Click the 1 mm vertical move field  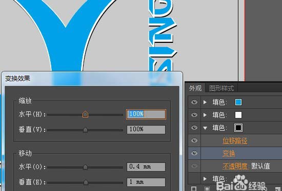146,182
